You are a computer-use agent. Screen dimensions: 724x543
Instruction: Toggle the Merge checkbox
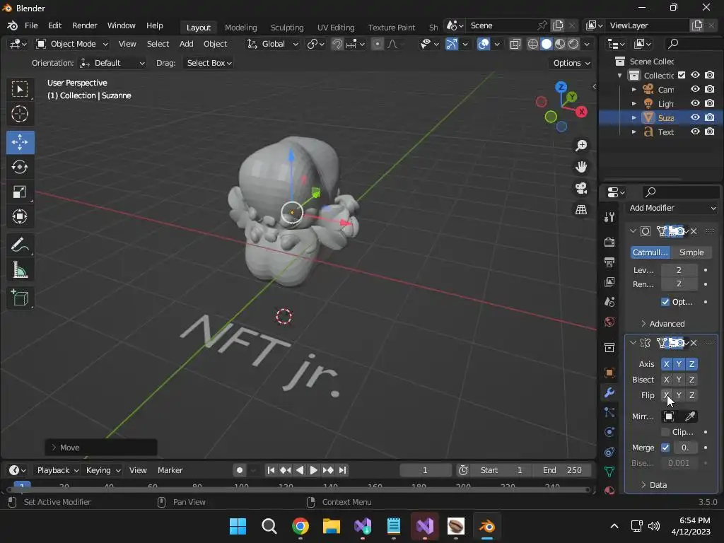point(665,448)
